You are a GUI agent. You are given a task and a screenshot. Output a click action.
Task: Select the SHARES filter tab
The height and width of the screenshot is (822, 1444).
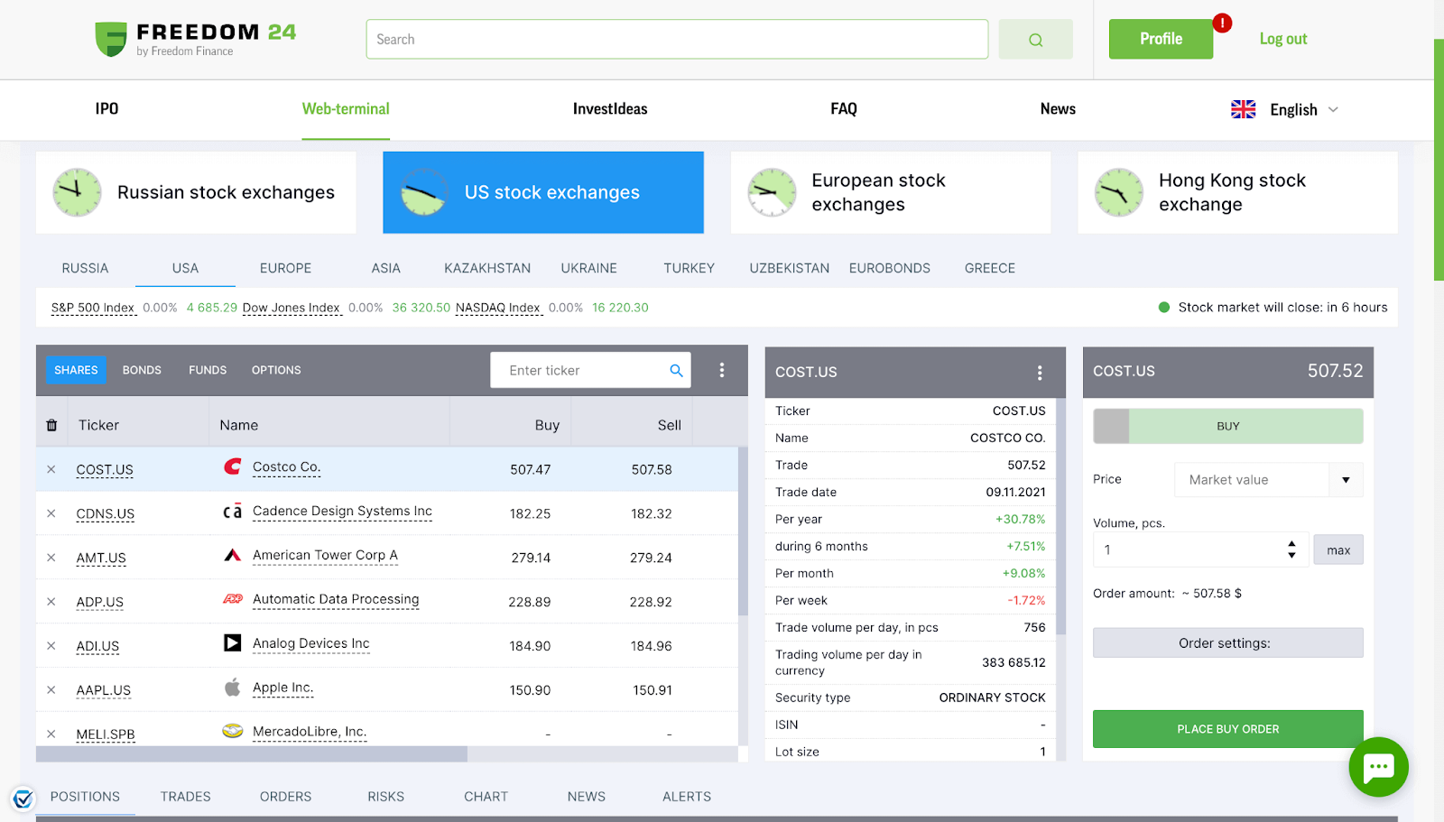pos(76,370)
